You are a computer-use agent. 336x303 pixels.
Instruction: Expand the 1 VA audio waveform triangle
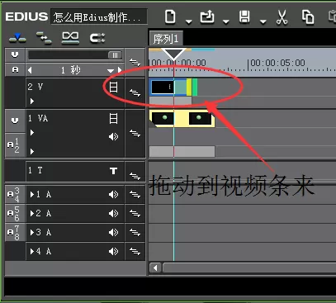coord(32,151)
